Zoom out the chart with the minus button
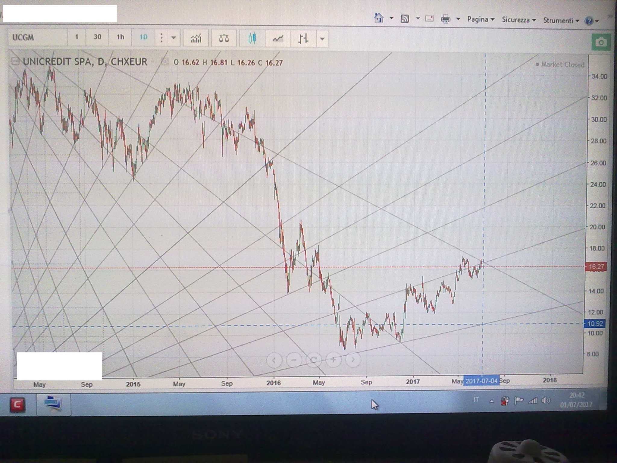The height and width of the screenshot is (463, 617). [294, 360]
